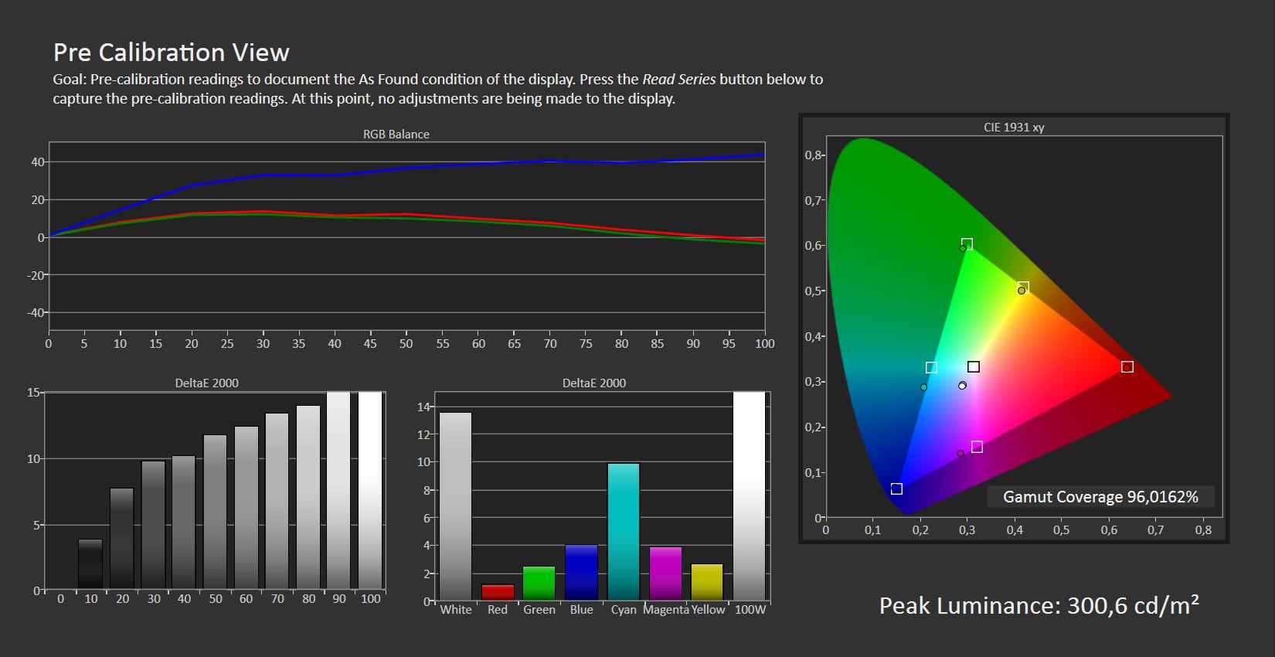Click the Yellow axis label
1275x657 pixels.
(x=708, y=609)
